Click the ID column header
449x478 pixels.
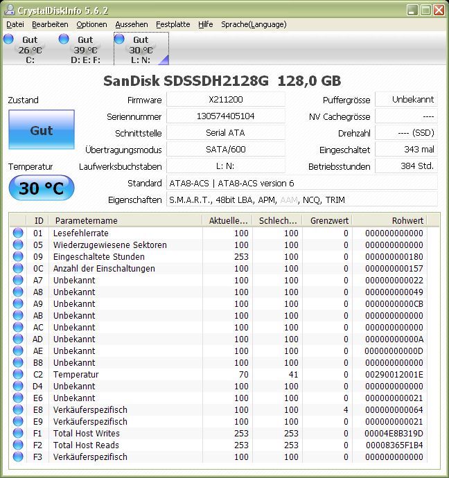coord(38,220)
